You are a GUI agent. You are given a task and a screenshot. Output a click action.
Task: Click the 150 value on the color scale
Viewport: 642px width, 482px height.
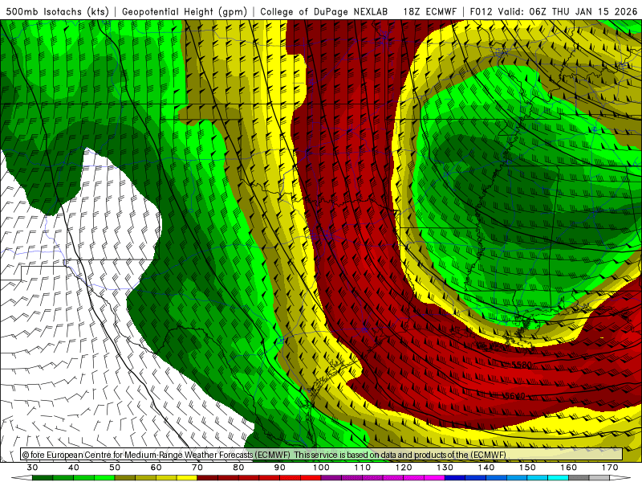click(x=527, y=468)
